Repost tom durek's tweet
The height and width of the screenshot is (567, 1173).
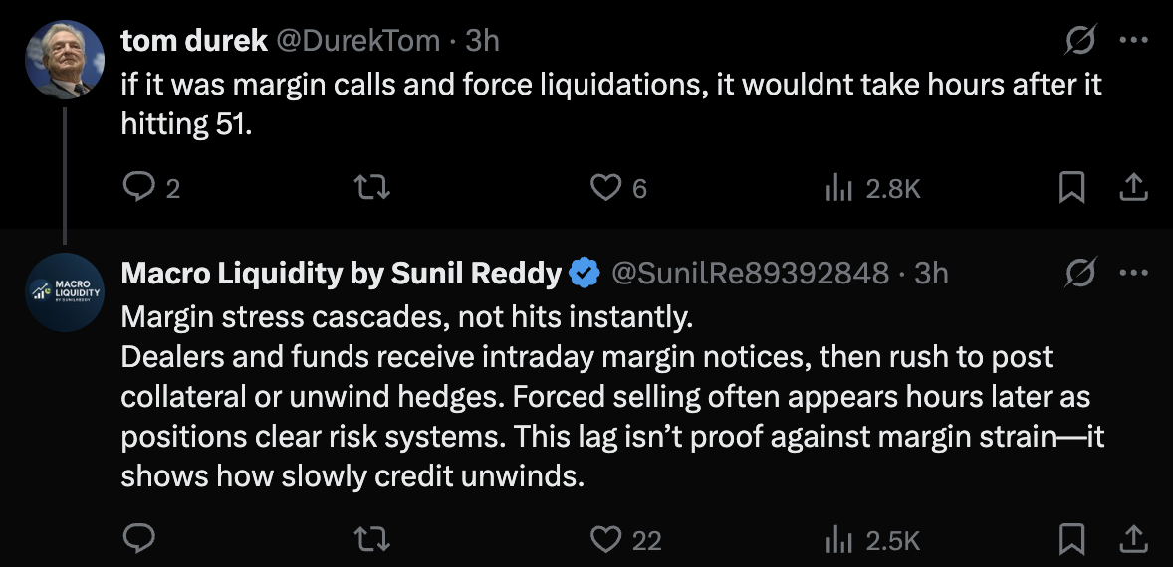[371, 188]
